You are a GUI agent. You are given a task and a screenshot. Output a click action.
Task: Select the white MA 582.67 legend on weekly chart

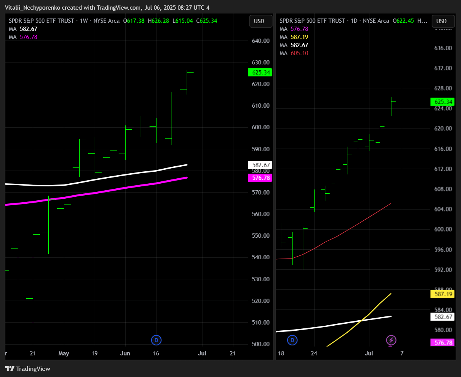[23, 29]
